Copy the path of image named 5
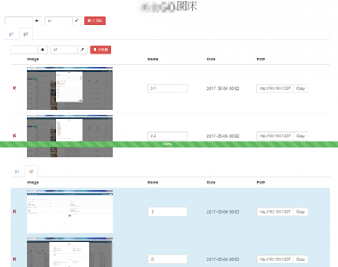Screen dimensions: 338x267 tap(301, 259)
